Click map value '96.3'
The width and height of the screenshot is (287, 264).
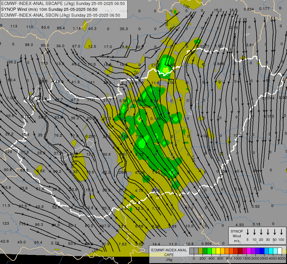(39, 224)
